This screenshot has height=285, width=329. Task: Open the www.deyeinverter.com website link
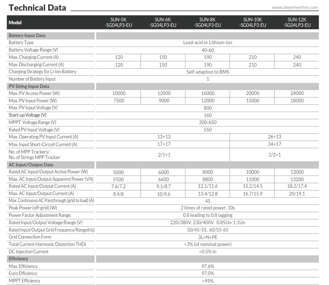[x=295, y=7]
